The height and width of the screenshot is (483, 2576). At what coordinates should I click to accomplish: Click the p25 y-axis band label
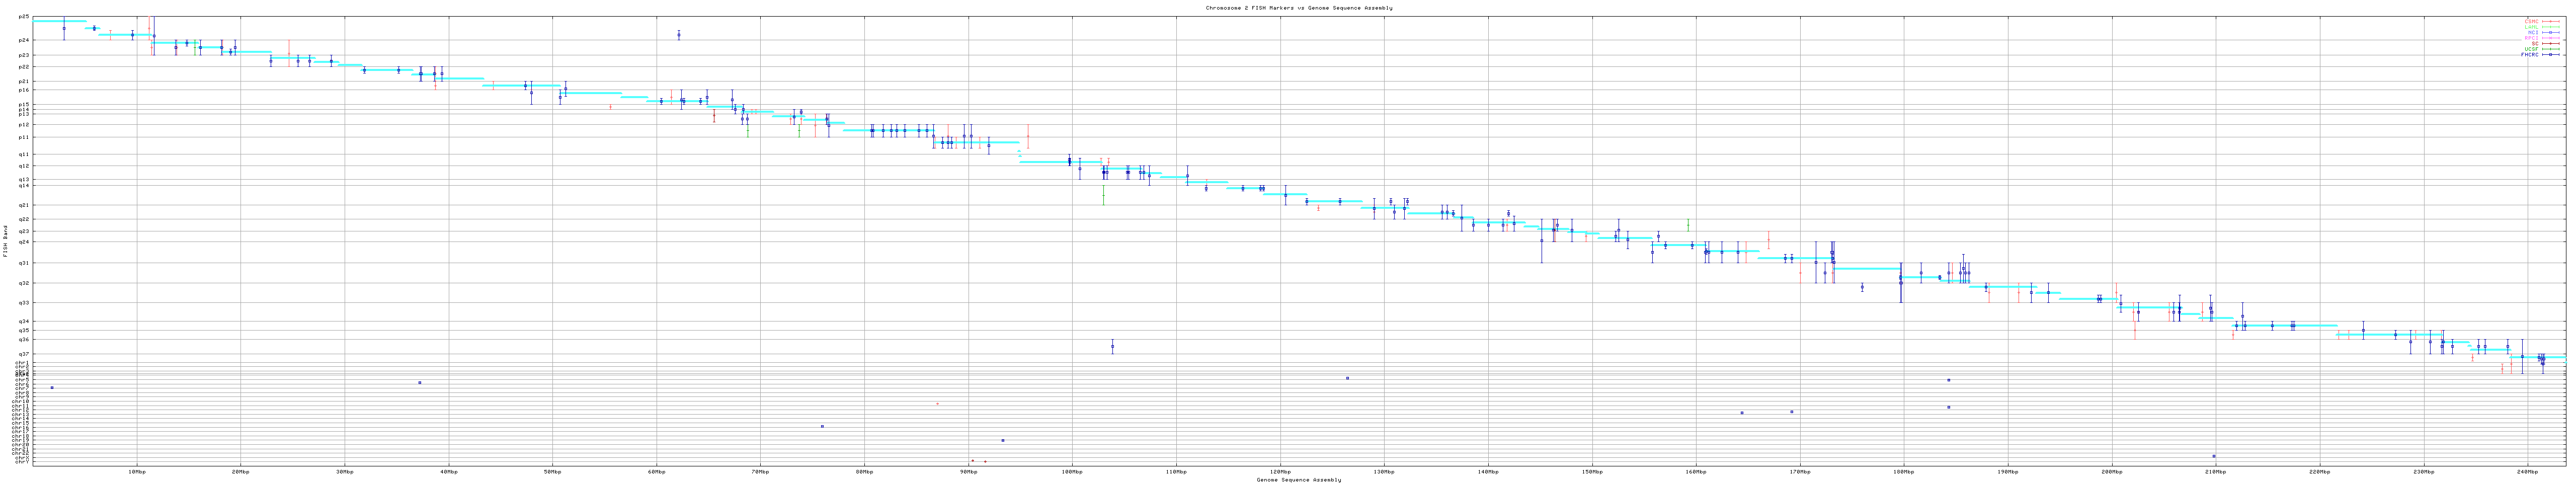[24, 17]
